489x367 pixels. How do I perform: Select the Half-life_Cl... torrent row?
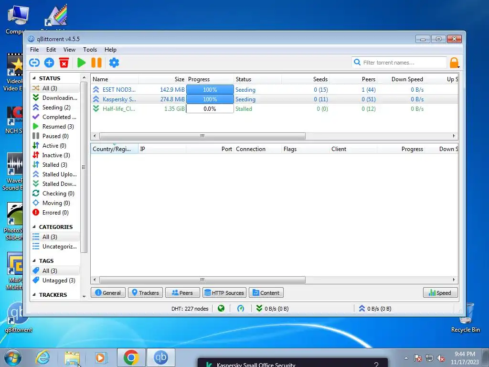pos(275,108)
